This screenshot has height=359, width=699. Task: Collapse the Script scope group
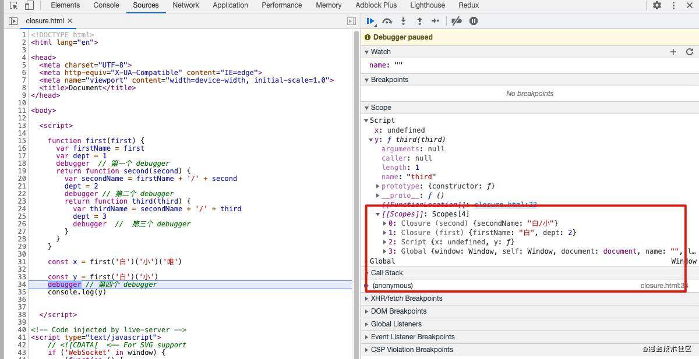(366, 120)
